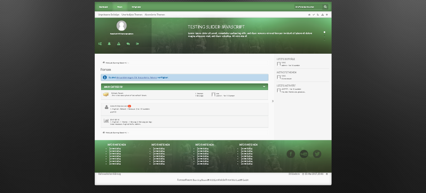
Task: Collapse the Main Category section
Action: 264,87
